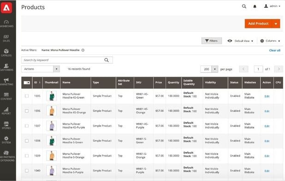Open Find Partners & Extensions menu

tap(7, 156)
